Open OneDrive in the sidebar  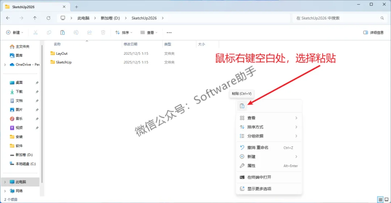click(x=25, y=65)
